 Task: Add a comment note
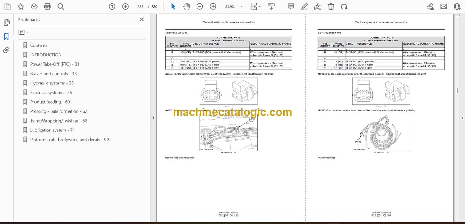291,6
